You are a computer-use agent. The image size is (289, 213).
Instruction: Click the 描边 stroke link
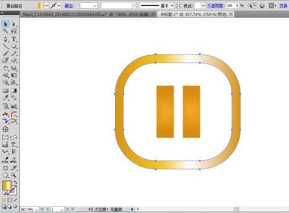click(x=69, y=6)
